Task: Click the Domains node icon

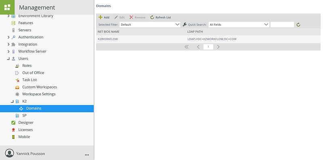Action: 21,109
